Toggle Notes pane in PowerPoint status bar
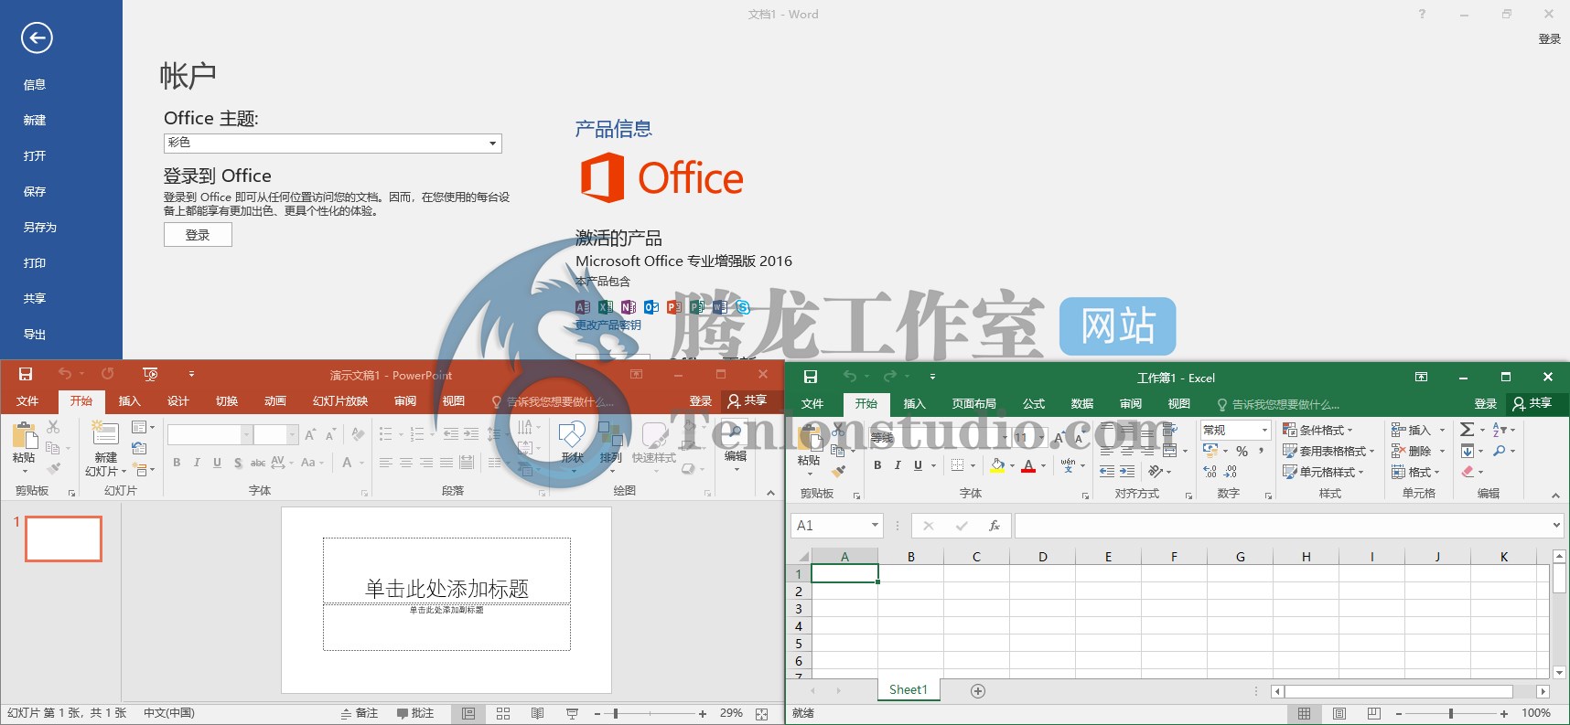Viewport: 1570px width, 725px height. [x=360, y=713]
